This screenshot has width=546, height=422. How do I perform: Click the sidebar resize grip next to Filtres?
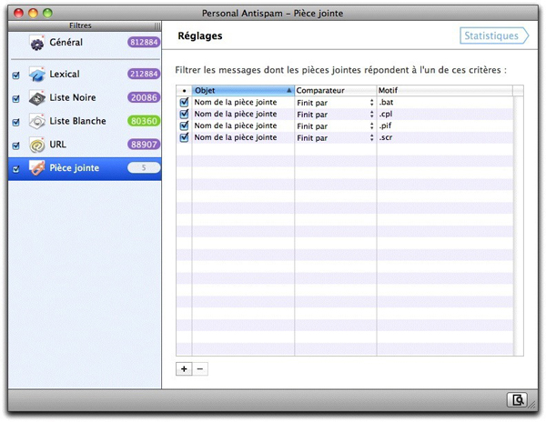[x=157, y=26]
